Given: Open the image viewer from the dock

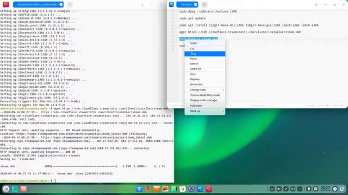Looking at the screenshot, I should click(165, 189).
